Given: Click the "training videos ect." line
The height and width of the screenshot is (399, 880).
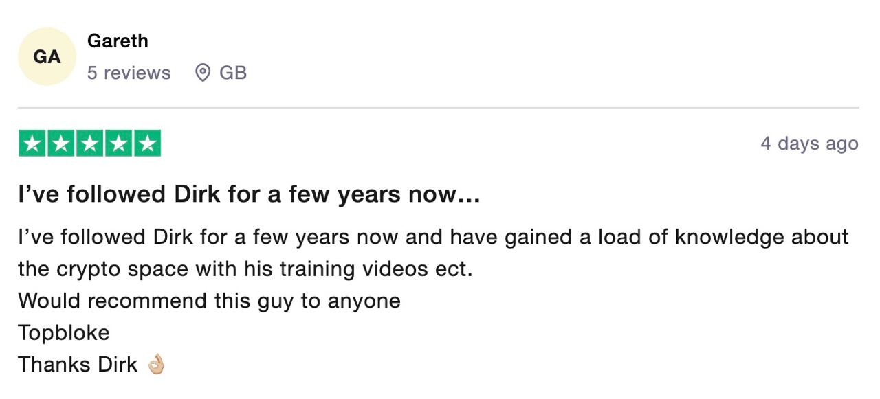Looking at the screenshot, I should 245,269.
